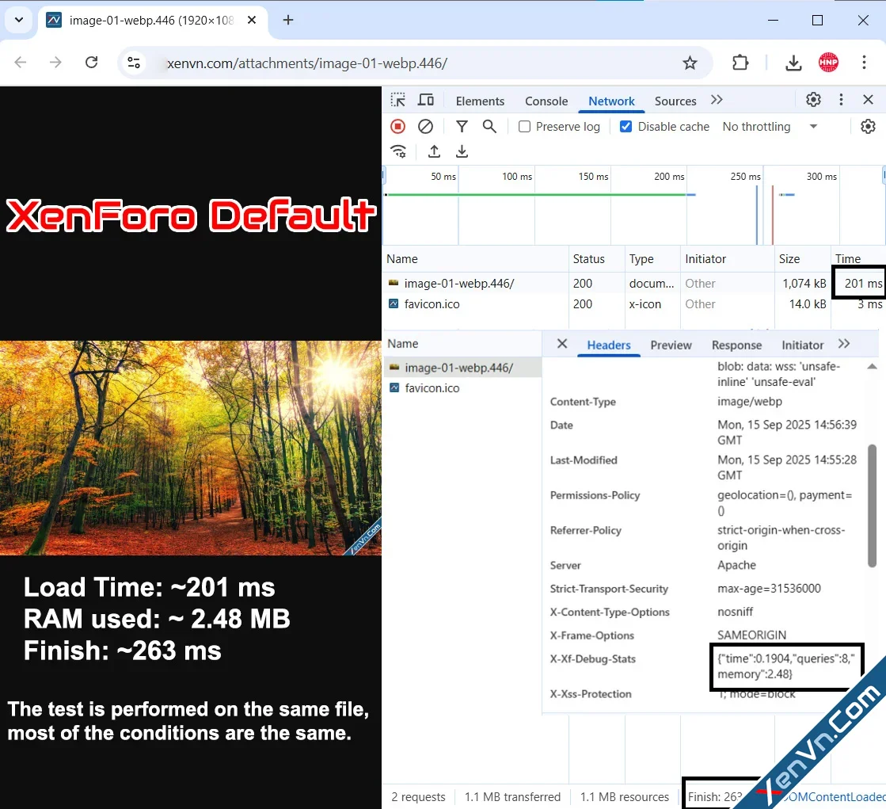This screenshot has width=886, height=809.
Task: Toggle the network filter funnel
Action: point(462,126)
